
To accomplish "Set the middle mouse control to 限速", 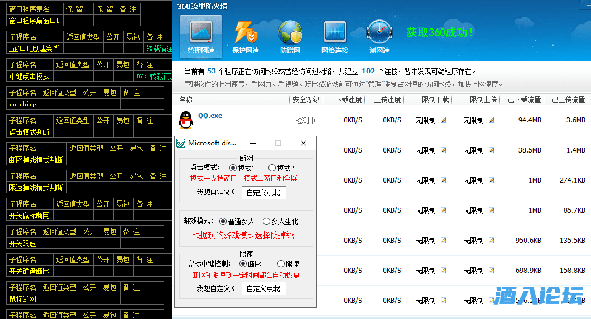I will click(281, 263).
